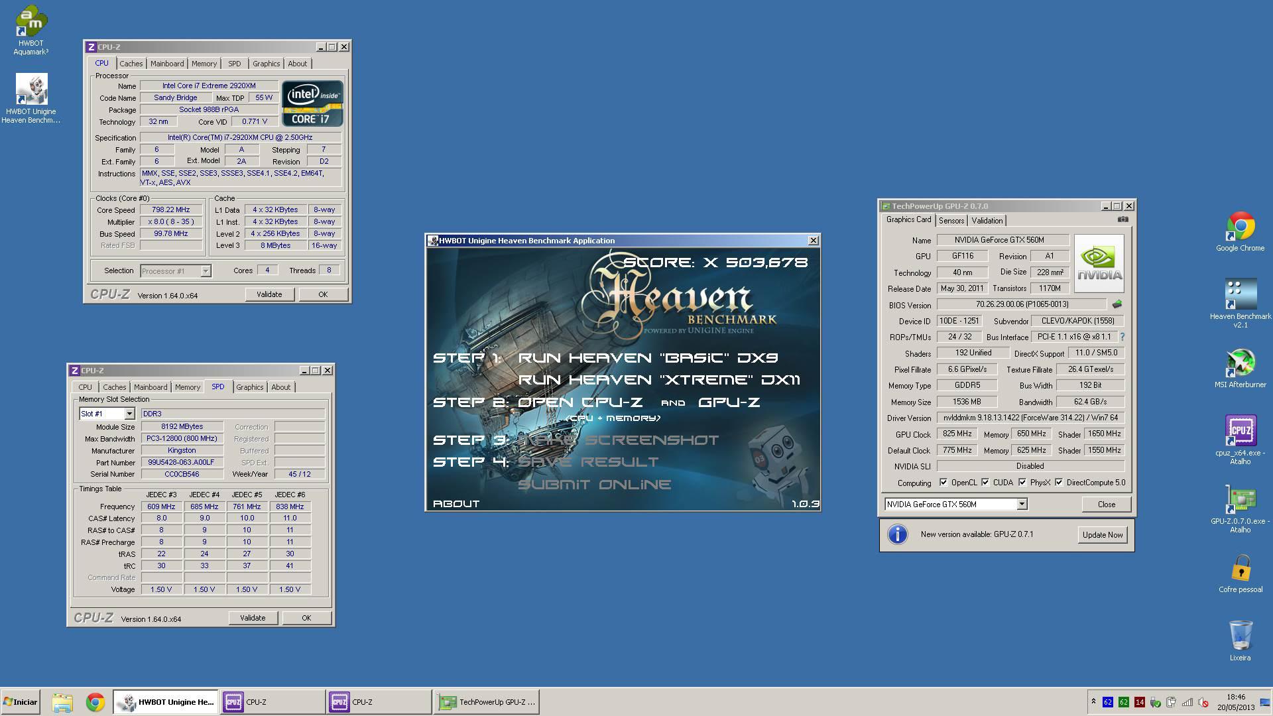Click the Close button in GPU-Z
This screenshot has height=716, width=1273.
1107,504
